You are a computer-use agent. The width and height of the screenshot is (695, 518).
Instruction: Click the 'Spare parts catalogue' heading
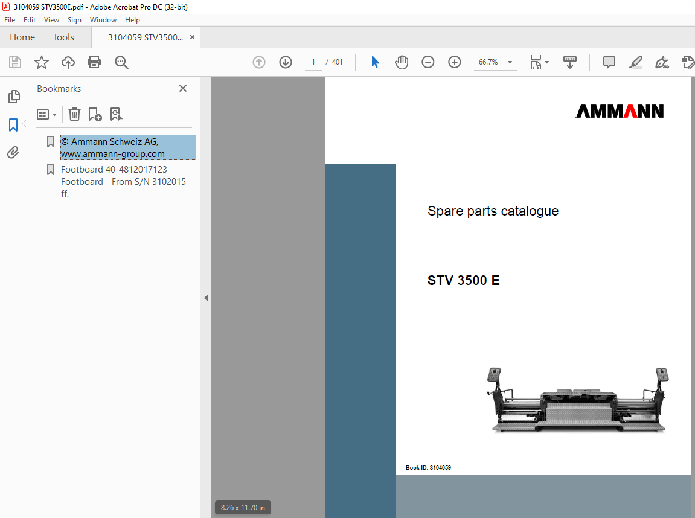point(493,211)
